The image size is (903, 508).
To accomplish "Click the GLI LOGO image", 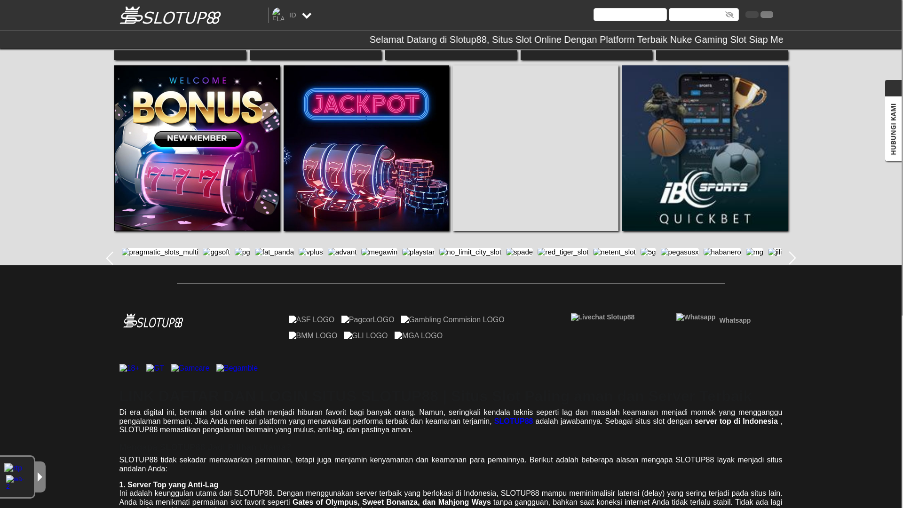I will pos(366,336).
